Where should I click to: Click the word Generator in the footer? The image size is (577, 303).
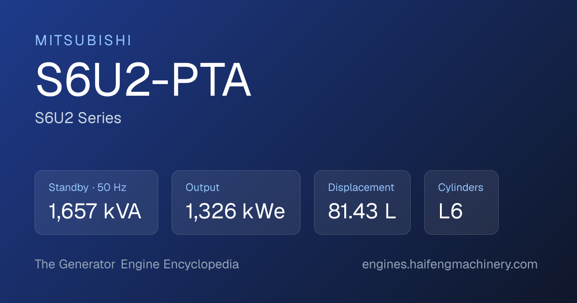[88, 265]
